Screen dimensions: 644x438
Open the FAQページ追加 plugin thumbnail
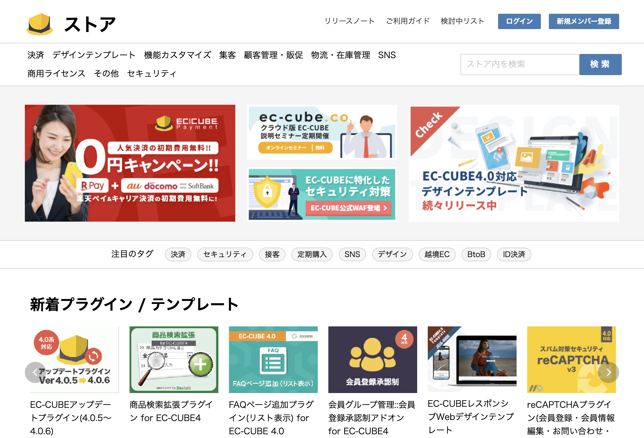[273, 359]
